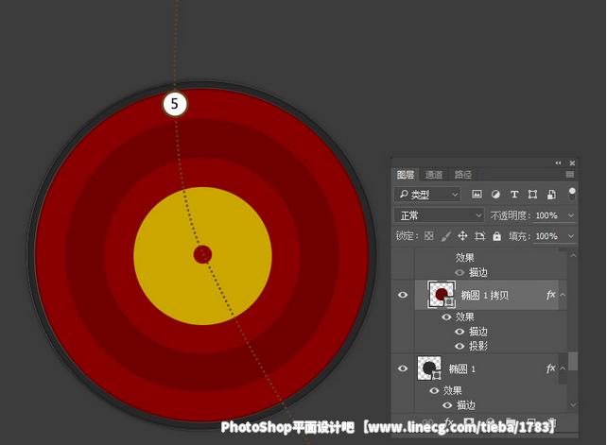Switch to the 通道 tab
This screenshot has width=607, height=445.
pyautogui.click(x=434, y=175)
